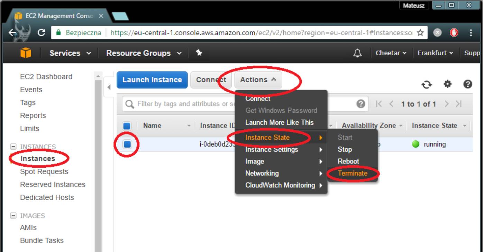Open the Image submenu
The image size is (483, 252).
point(281,161)
